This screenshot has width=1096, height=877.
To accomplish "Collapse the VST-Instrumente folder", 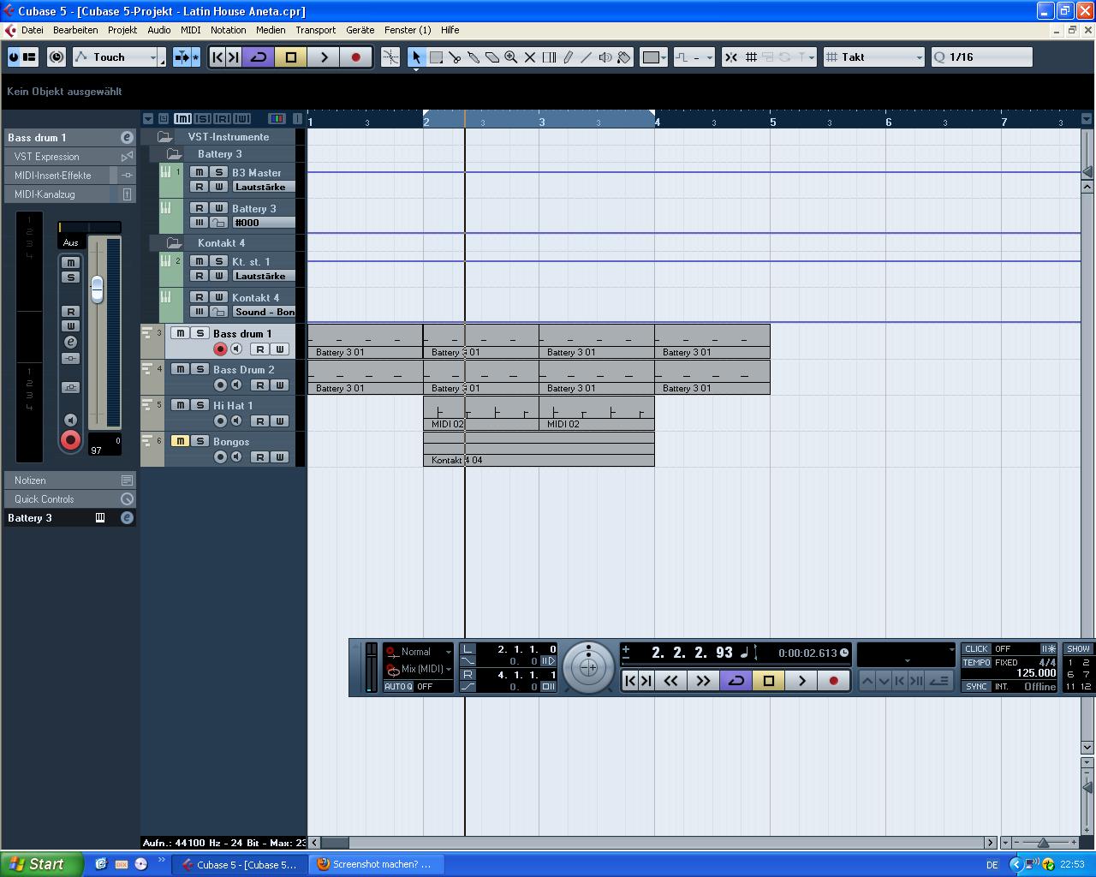I will pos(164,137).
